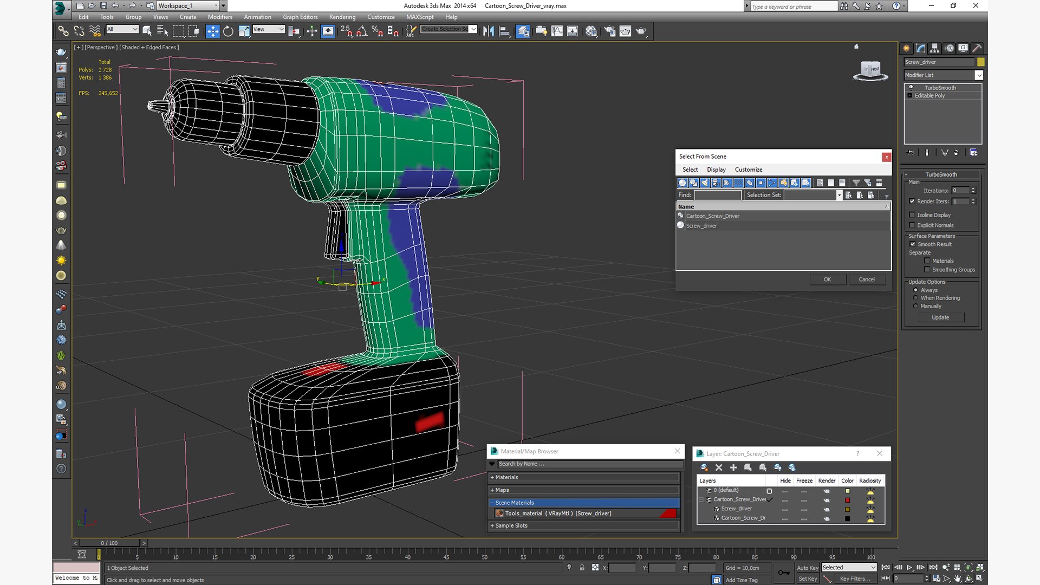Click Create New Layer in Layer dialog
The width and height of the screenshot is (1040, 585).
pyautogui.click(x=704, y=467)
